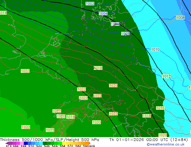Click the legend value 594
Image resolution: width=191 pixels, height=147 pixels.
coord(86,146)
